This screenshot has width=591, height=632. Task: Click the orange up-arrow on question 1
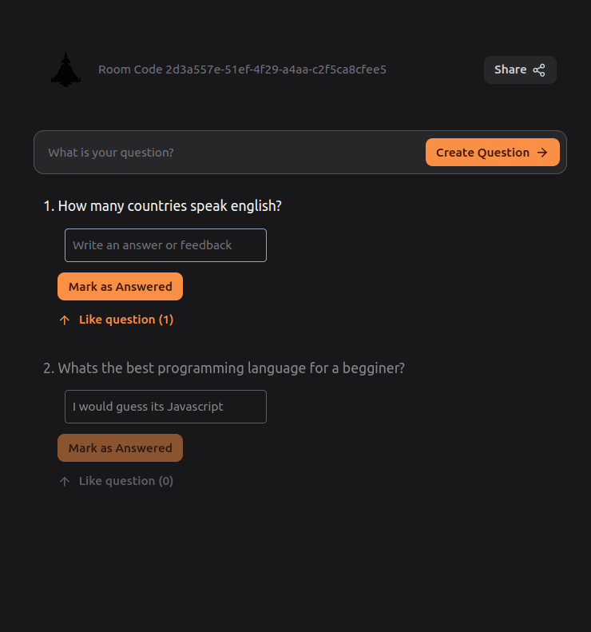pos(65,320)
